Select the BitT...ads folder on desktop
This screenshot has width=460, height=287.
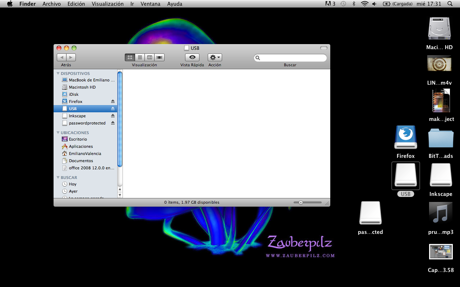(441, 138)
